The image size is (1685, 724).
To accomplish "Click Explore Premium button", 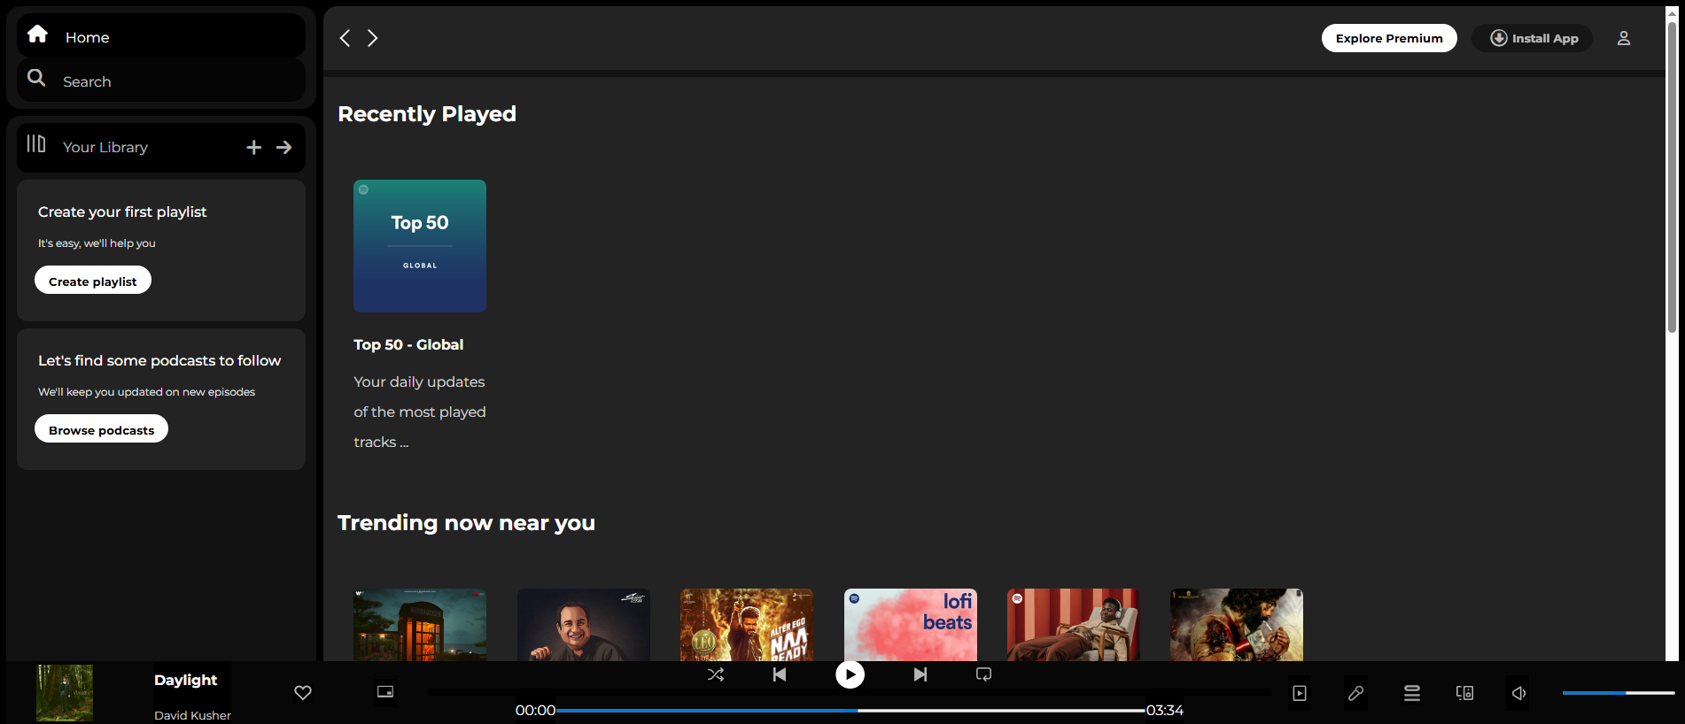I will [x=1389, y=38].
